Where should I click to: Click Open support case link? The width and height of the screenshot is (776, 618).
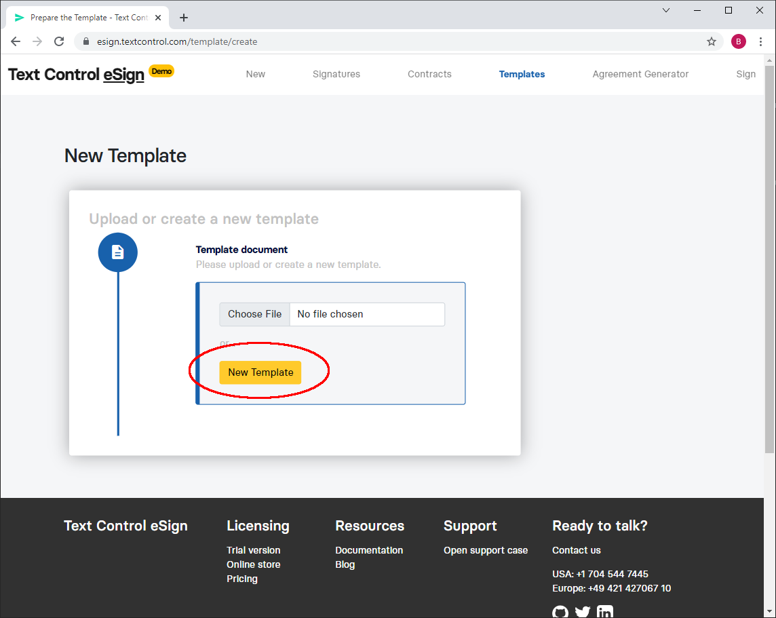[x=486, y=550]
